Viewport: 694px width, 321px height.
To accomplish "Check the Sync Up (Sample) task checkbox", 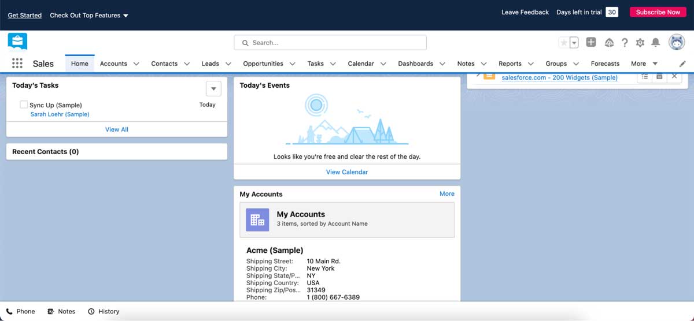I will tap(24, 104).
